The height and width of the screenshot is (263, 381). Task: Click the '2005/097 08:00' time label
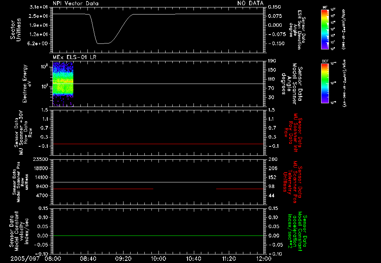point(36,259)
